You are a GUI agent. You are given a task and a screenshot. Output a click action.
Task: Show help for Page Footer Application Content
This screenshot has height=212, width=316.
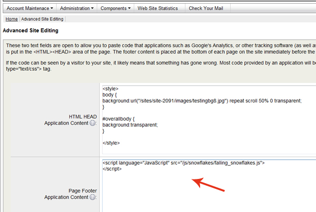(93, 197)
